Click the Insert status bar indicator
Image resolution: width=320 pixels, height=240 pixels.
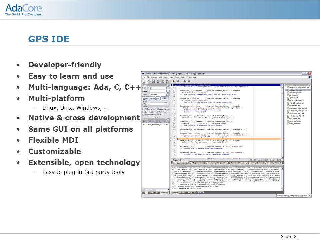click(260, 160)
